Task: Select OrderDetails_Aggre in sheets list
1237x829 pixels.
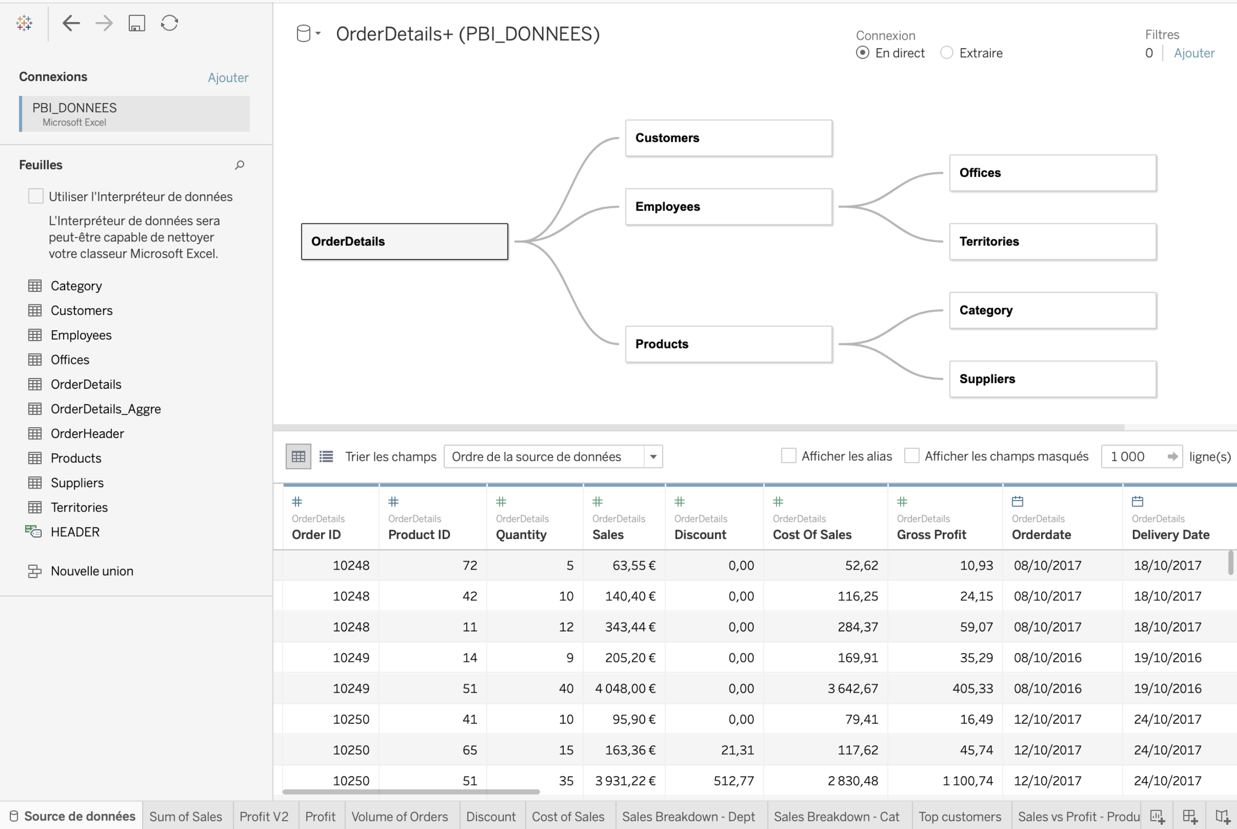Action: pyautogui.click(x=106, y=409)
